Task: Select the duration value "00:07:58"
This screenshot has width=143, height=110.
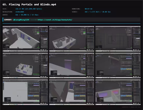Action: (88, 9)
